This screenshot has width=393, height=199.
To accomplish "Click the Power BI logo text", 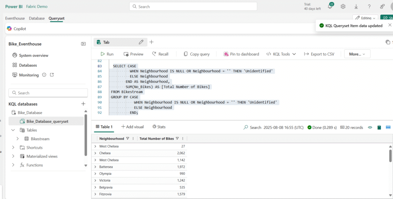I will point(14,7).
